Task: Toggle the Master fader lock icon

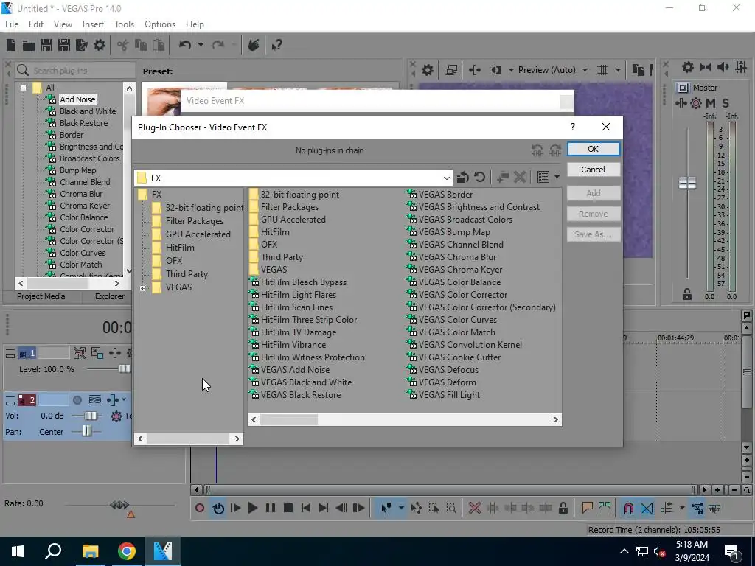Action: [x=686, y=295]
